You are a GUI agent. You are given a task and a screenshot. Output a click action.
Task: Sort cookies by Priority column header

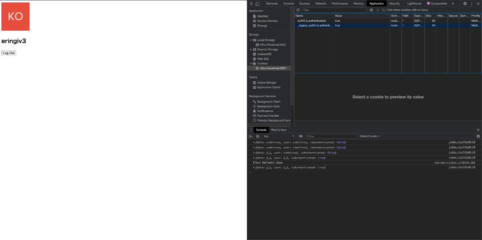(476, 16)
